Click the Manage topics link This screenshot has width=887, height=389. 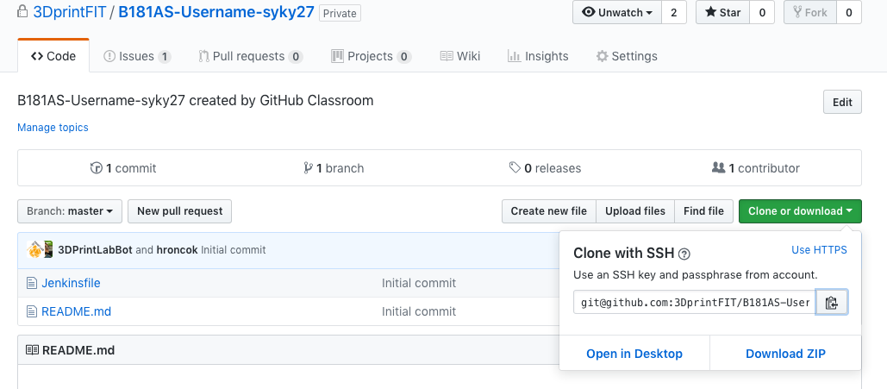point(53,128)
